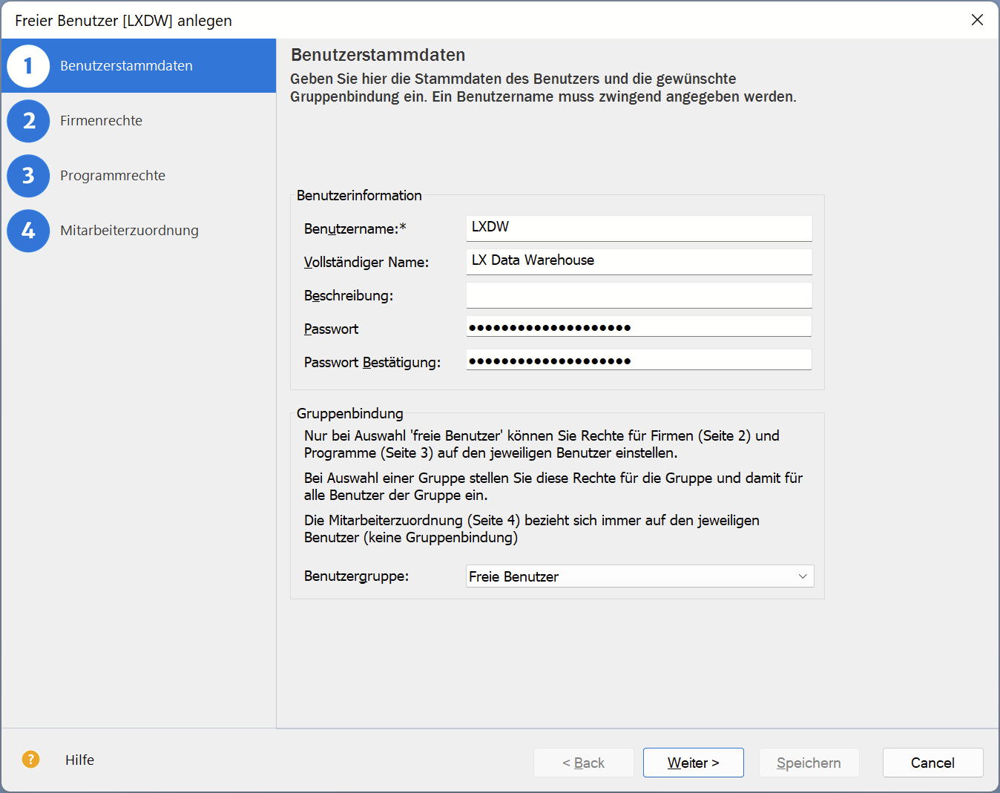The width and height of the screenshot is (1000, 793).
Task: Expand the Benutzergruppe dropdown
Action: click(639, 576)
